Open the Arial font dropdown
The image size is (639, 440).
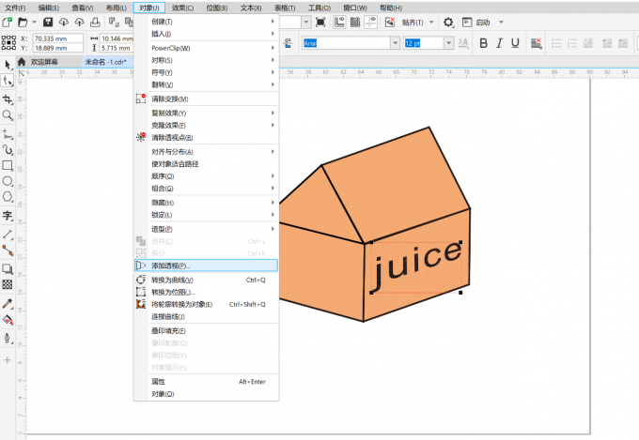(x=396, y=43)
